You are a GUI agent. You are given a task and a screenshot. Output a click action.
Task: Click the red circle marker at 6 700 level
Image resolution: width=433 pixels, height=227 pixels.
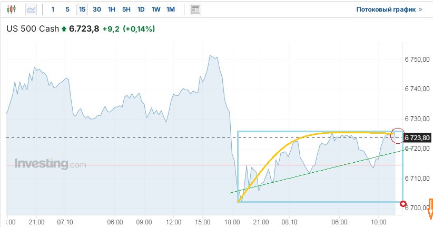(x=404, y=204)
